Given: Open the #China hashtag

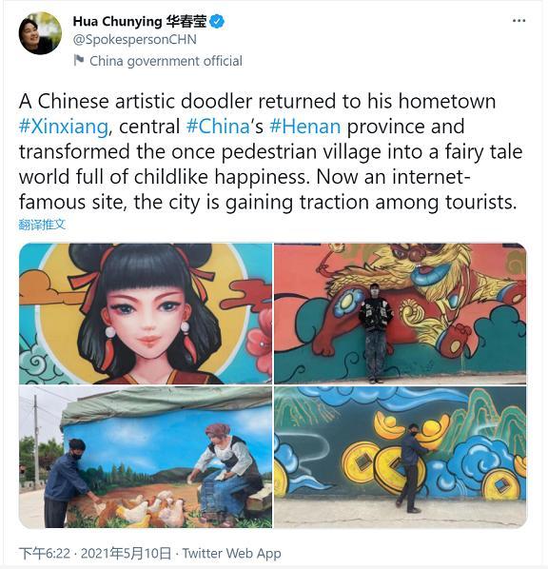Looking at the screenshot, I should 218,127.
